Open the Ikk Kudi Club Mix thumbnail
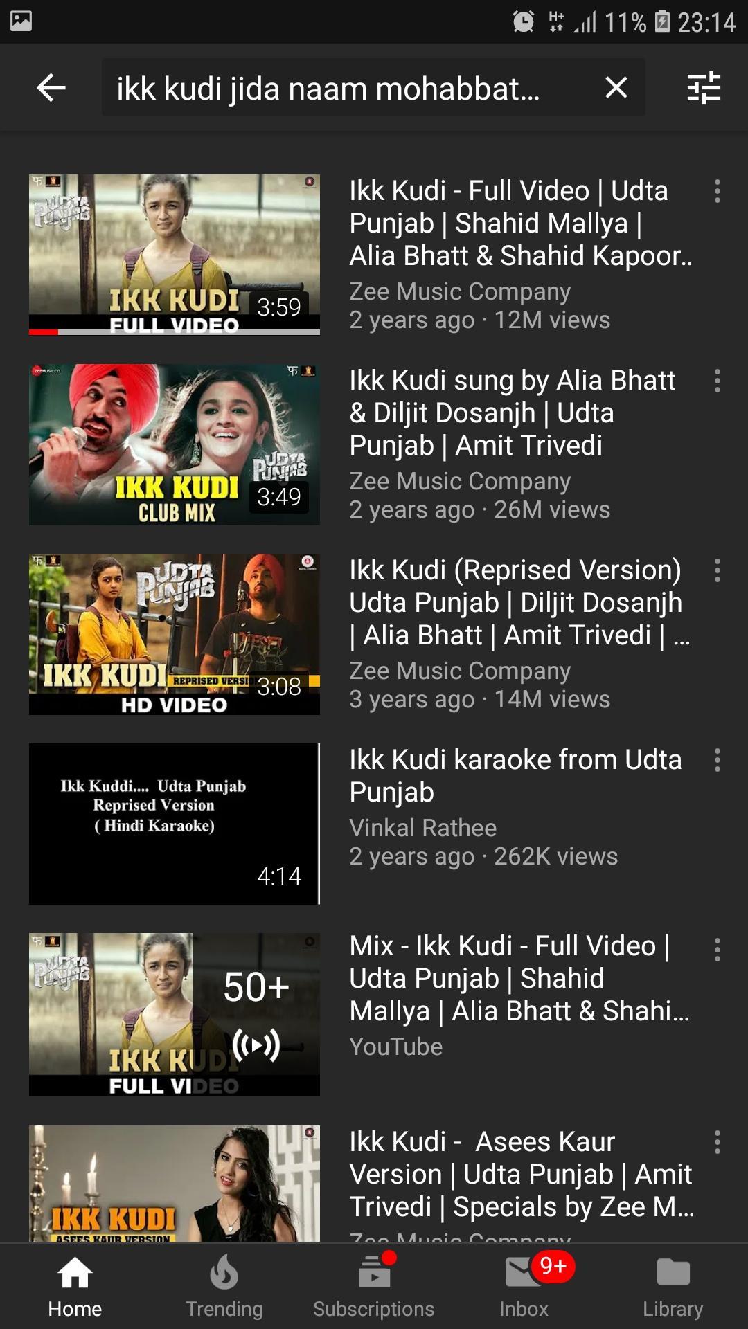 click(x=175, y=444)
